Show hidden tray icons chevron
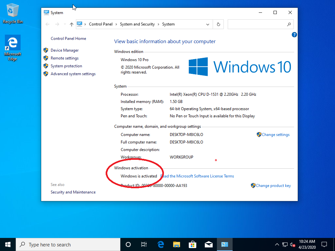This screenshot has height=251, width=335. (x=277, y=244)
